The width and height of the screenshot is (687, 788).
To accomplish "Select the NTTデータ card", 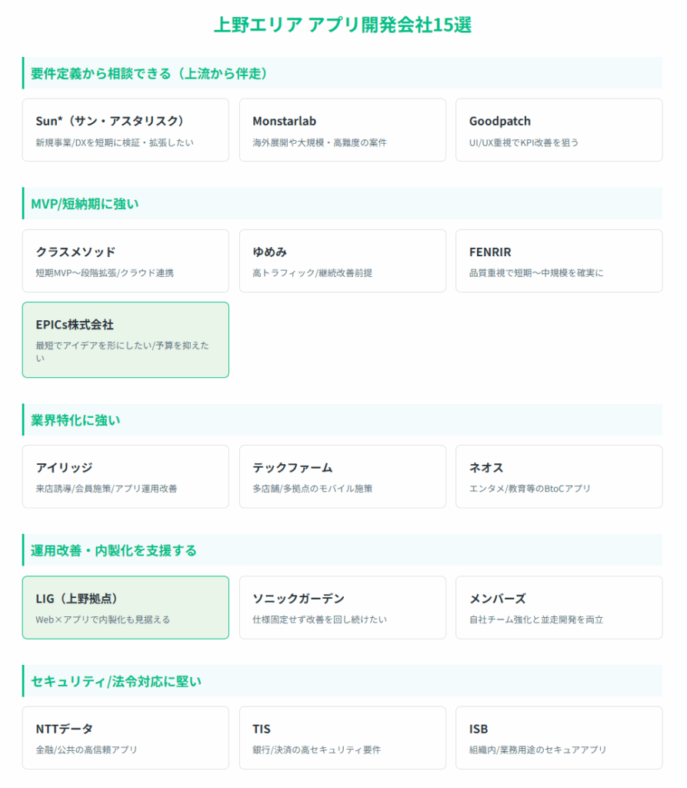I will click(x=125, y=738).
